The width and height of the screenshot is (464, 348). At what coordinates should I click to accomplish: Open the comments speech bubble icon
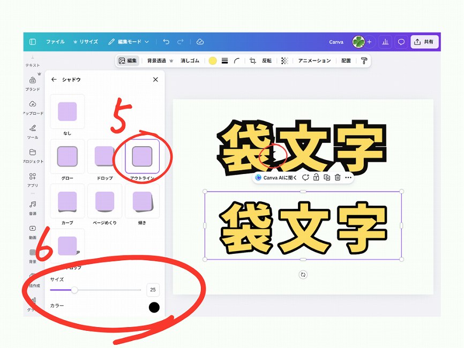400,42
